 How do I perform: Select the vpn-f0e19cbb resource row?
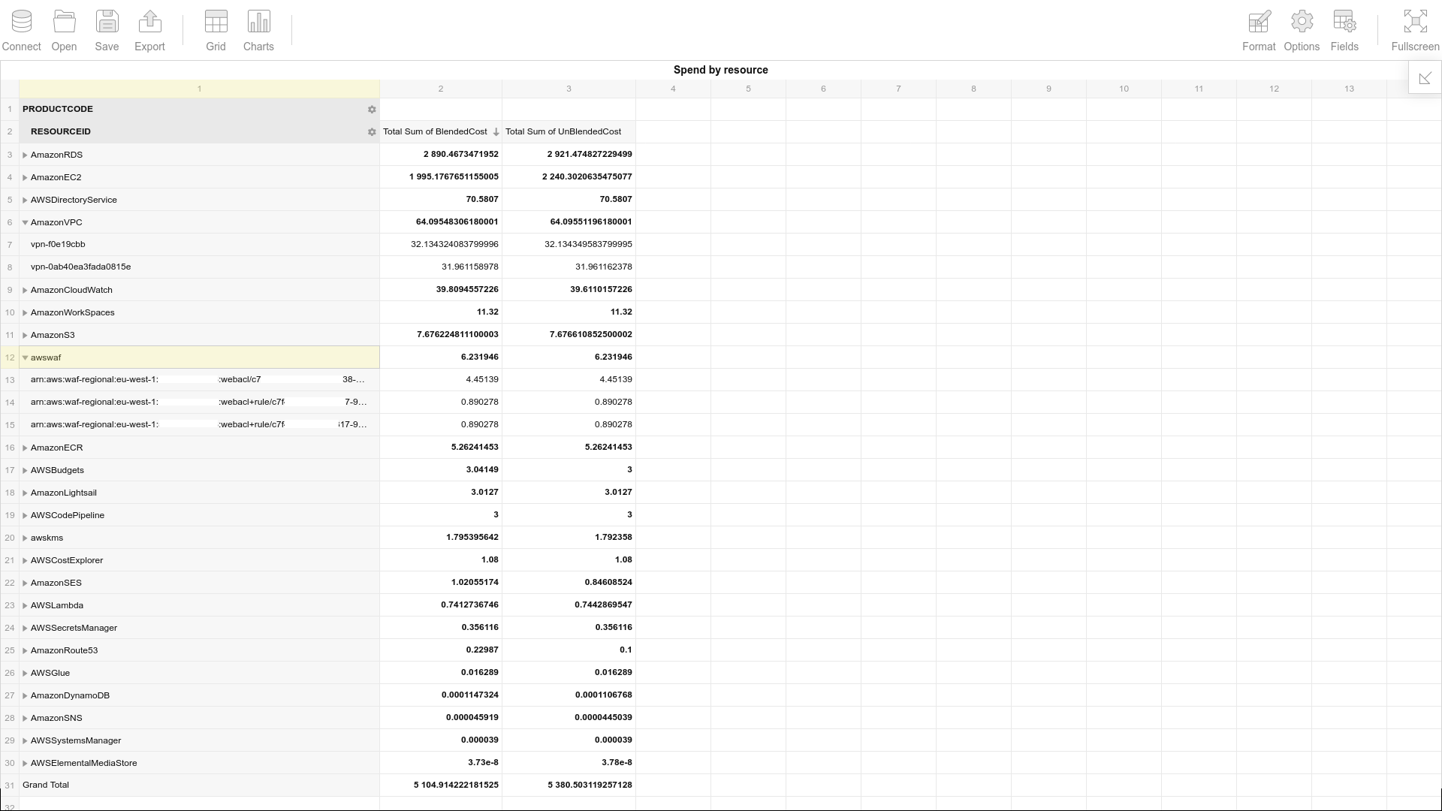199,244
